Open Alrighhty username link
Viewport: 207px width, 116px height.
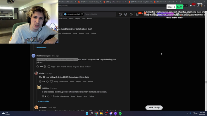pyautogui.click(x=45, y=88)
